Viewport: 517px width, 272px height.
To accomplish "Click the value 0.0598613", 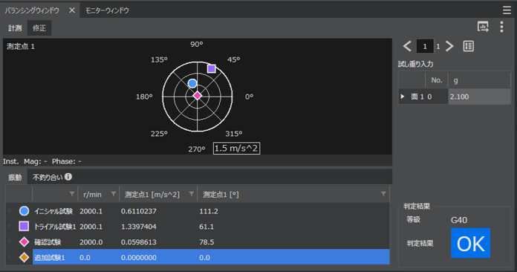I will (138, 242).
